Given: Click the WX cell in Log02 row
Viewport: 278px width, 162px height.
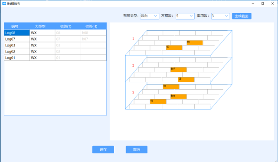Looking at the screenshot, I should point(43,52).
